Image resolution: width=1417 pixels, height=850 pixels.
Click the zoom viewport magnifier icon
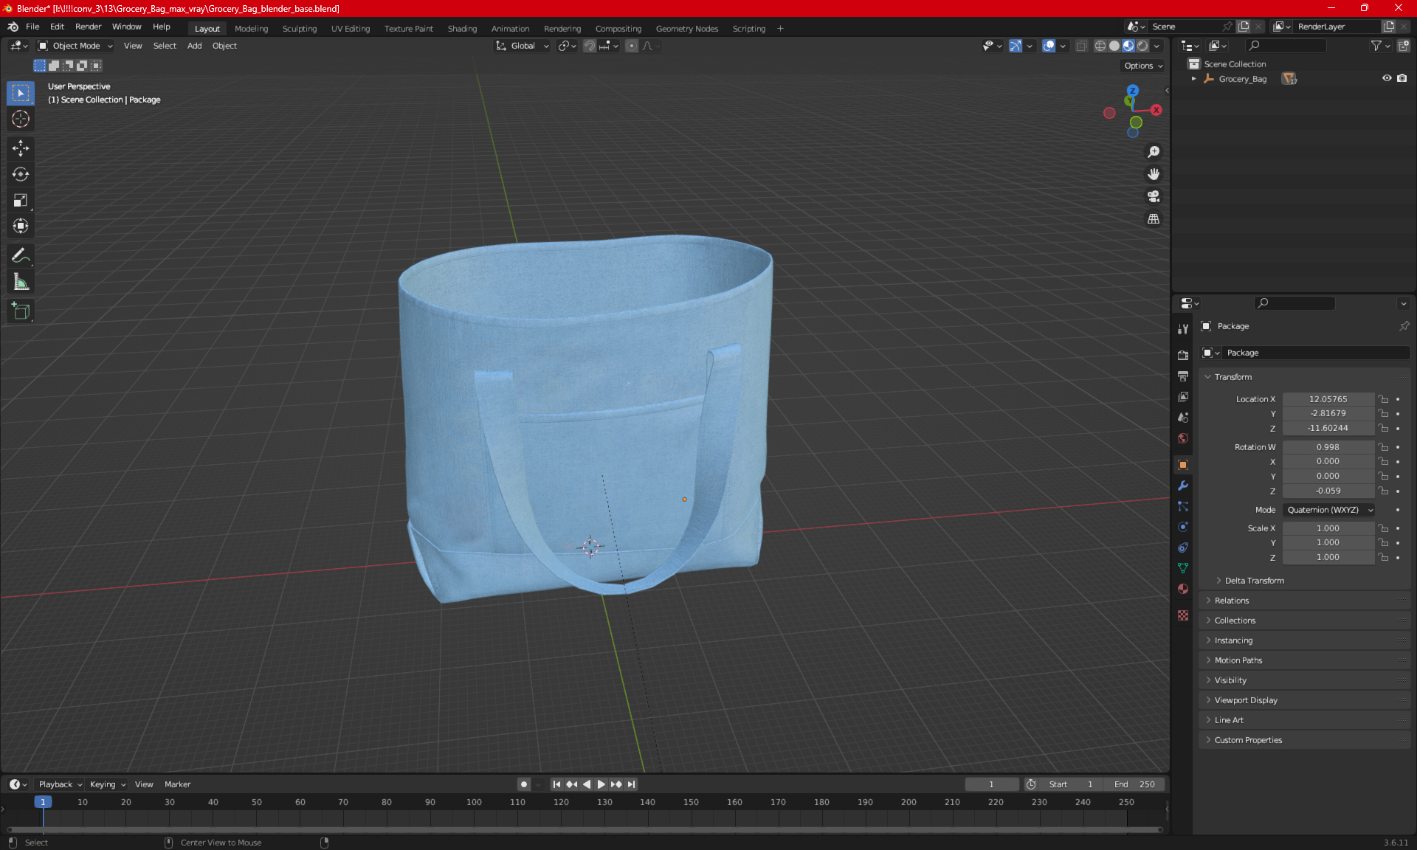[x=1154, y=152]
